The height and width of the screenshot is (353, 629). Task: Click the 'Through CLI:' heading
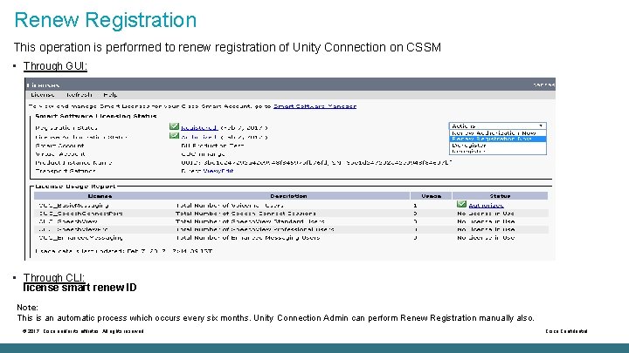[x=54, y=277]
